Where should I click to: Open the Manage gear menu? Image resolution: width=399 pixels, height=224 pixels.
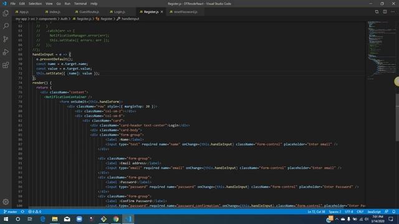(x=6, y=202)
